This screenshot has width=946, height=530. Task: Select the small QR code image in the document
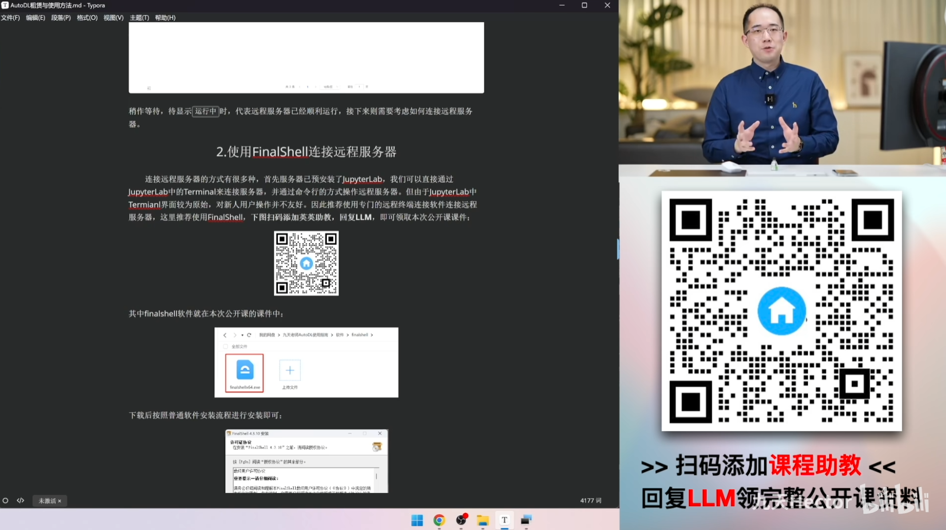[306, 263]
